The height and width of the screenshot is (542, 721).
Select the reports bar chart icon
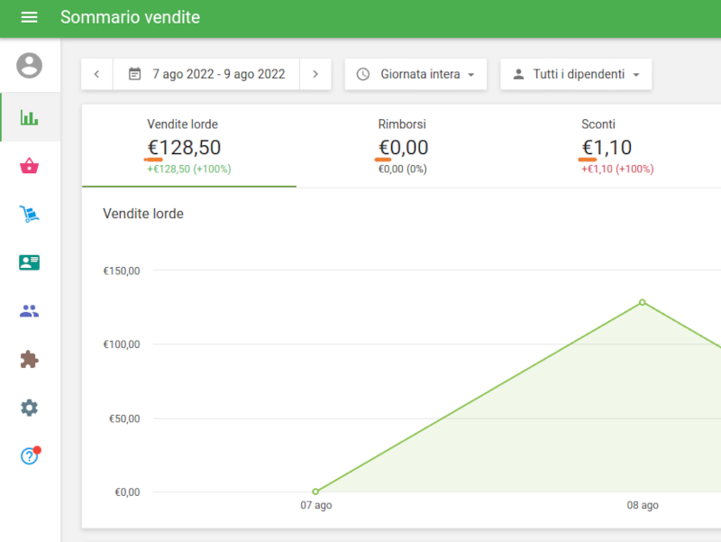[30, 117]
